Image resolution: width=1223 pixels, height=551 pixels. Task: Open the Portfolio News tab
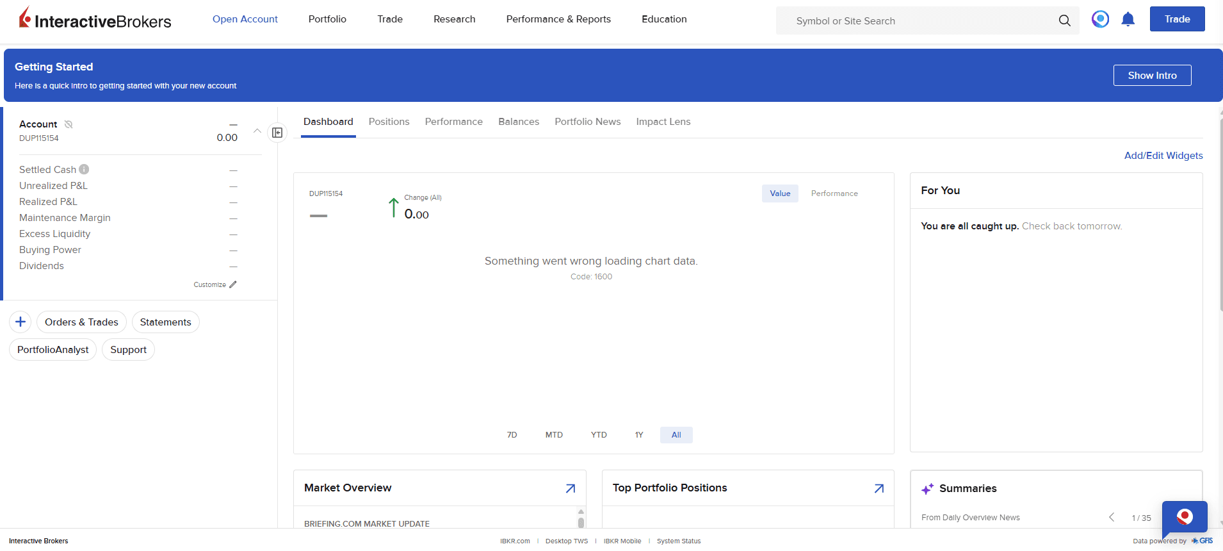[x=588, y=122]
